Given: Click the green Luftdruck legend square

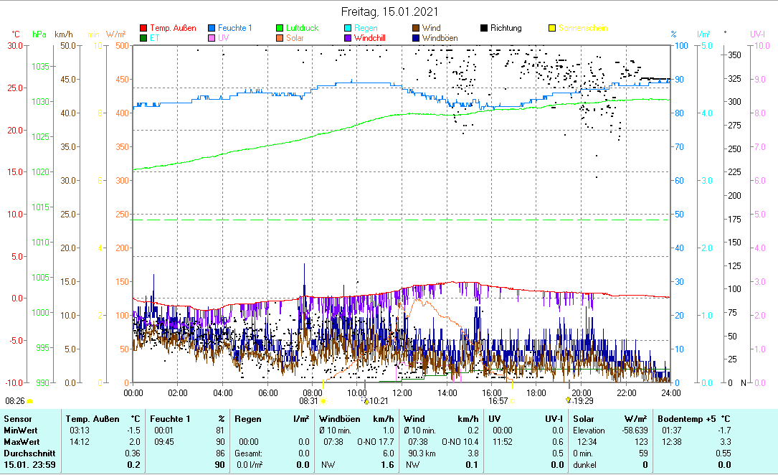Looking at the screenshot, I should click(x=281, y=28).
